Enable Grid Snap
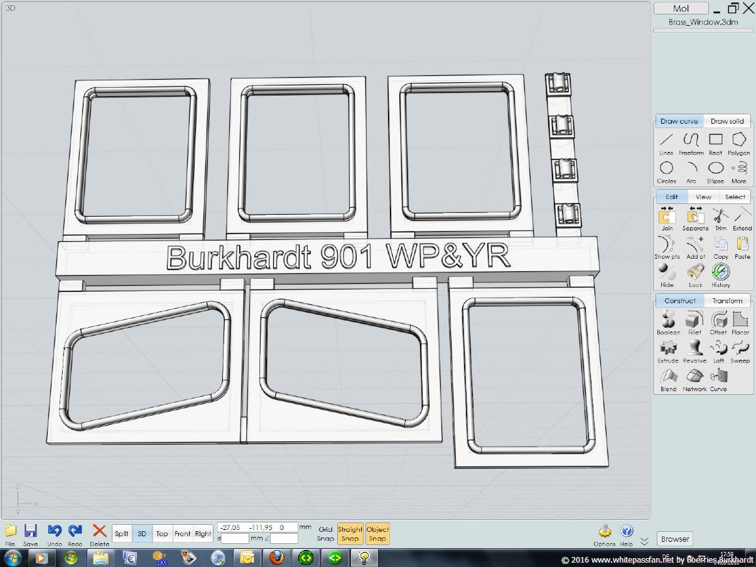 pos(325,534)
